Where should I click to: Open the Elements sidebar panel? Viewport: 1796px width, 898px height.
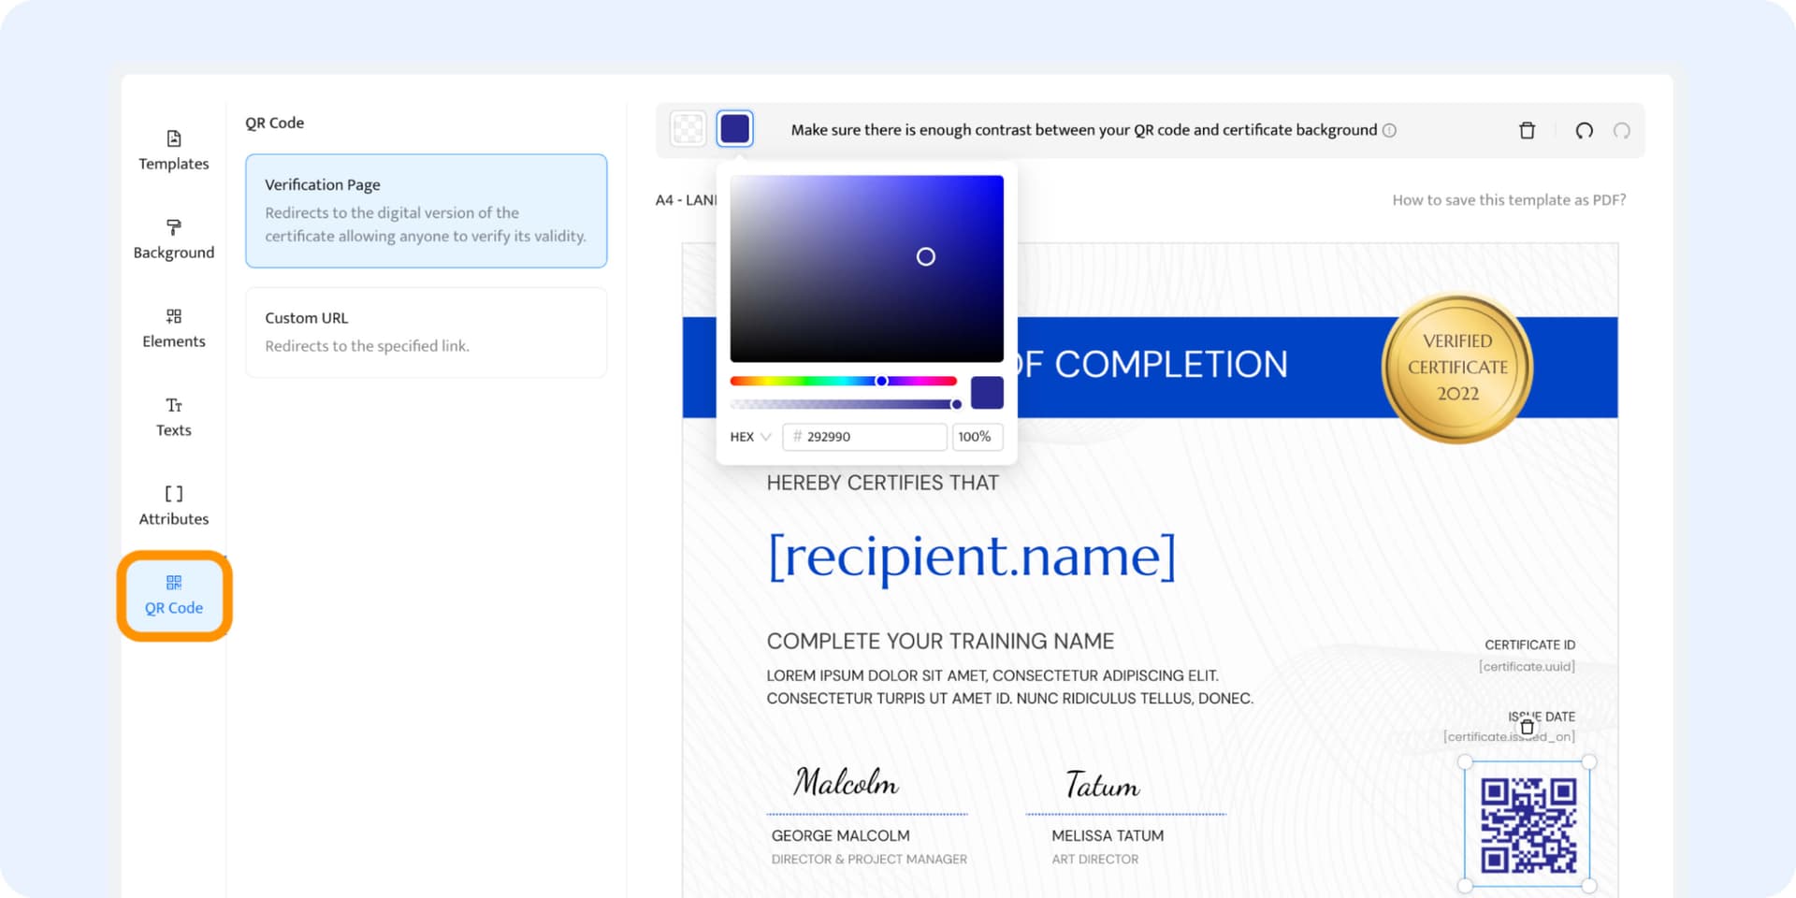[x=174, y=328]
